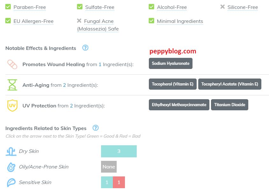
Task: Select the Titanium Dioxide ingredient tag
Action: point(229,105)
